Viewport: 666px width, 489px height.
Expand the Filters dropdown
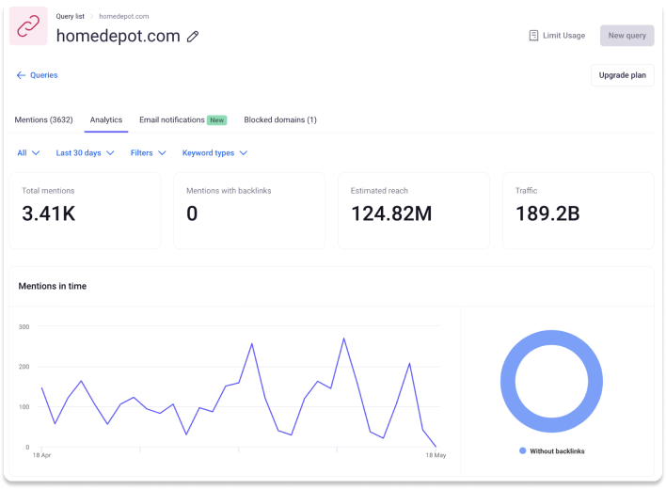coord(148,152)
